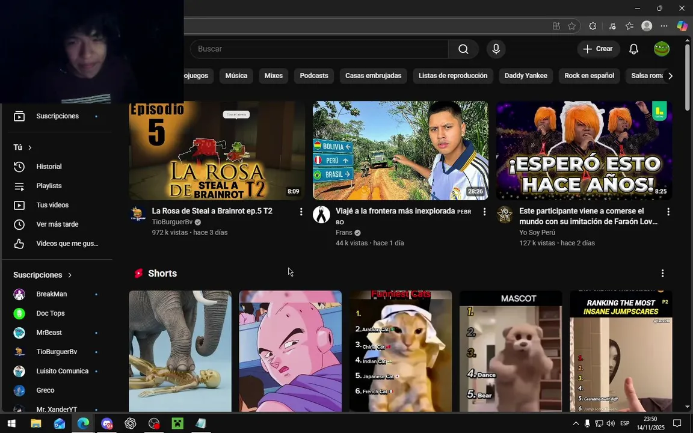Select the Casas embrujadas chip
The image size is (693, 433).
tap(373, 76)
